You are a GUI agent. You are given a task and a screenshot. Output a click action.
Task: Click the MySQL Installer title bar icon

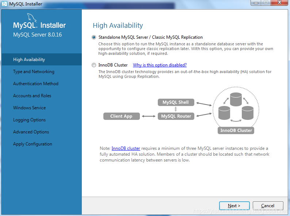point(4,4)
